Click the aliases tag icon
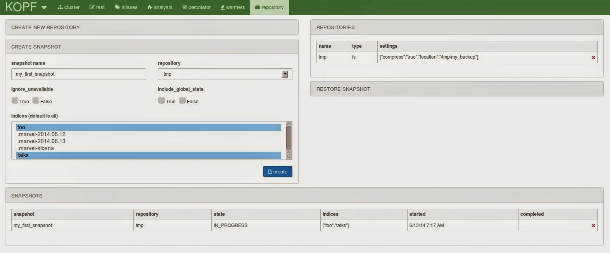The height and width of the screenshot is (253, 610). pos(117,7)
